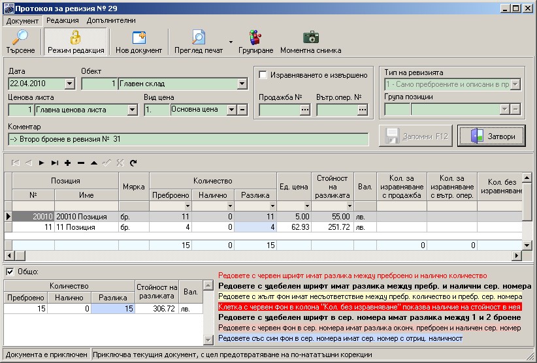Click in the Коментар text field
The image size is (537, 363).
pos(188,139)
